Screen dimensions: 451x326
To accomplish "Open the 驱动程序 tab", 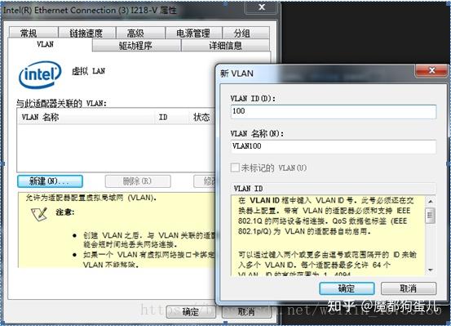I will click(136, 46).
